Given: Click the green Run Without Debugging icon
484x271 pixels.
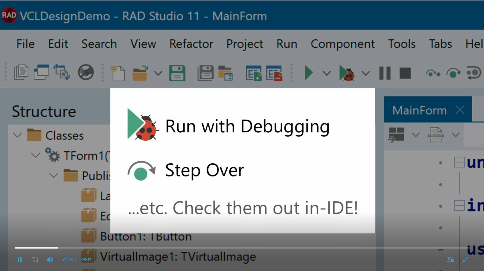Looking at the screenshot, I should [x=309, y=73].
